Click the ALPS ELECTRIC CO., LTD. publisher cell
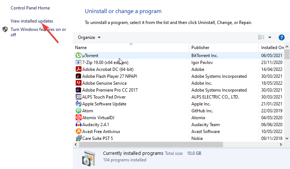The image size is (290, 169). pos(215,97)
